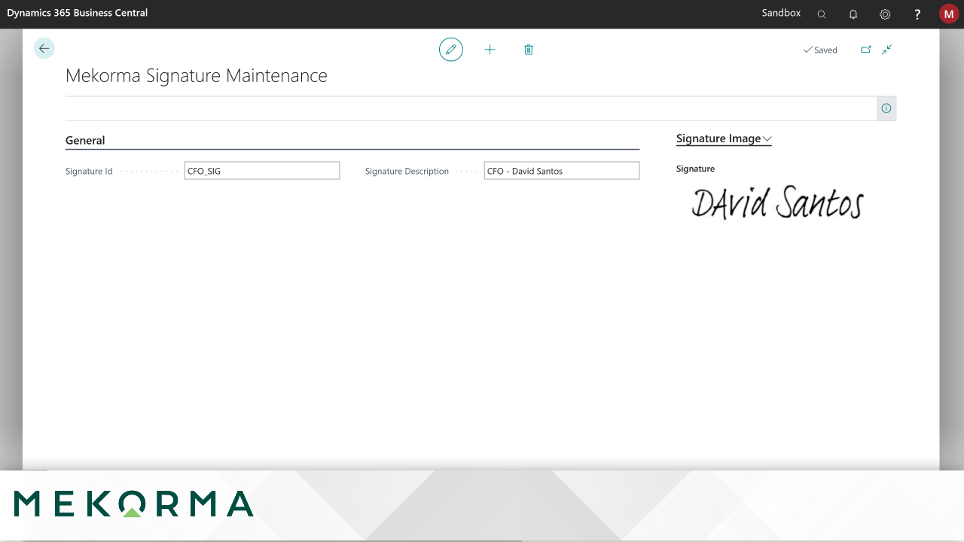This screenshot has height=542, width=964.
Task: Open page in new window icon
Action: (x=866, y=50)
